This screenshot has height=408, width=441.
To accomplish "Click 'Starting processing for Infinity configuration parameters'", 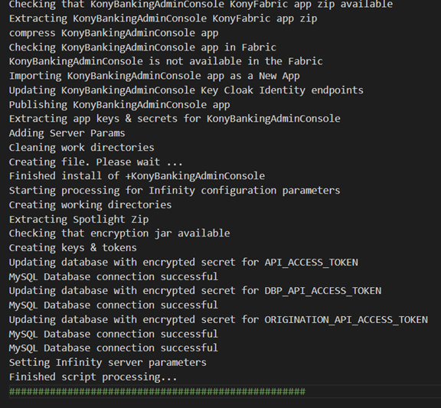I will 175,191.
